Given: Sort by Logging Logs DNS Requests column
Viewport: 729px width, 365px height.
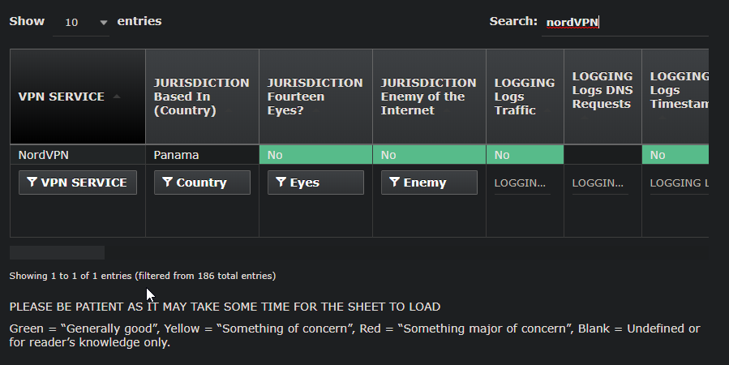Looking at the screenshot, I should click(x=602, y=90).
